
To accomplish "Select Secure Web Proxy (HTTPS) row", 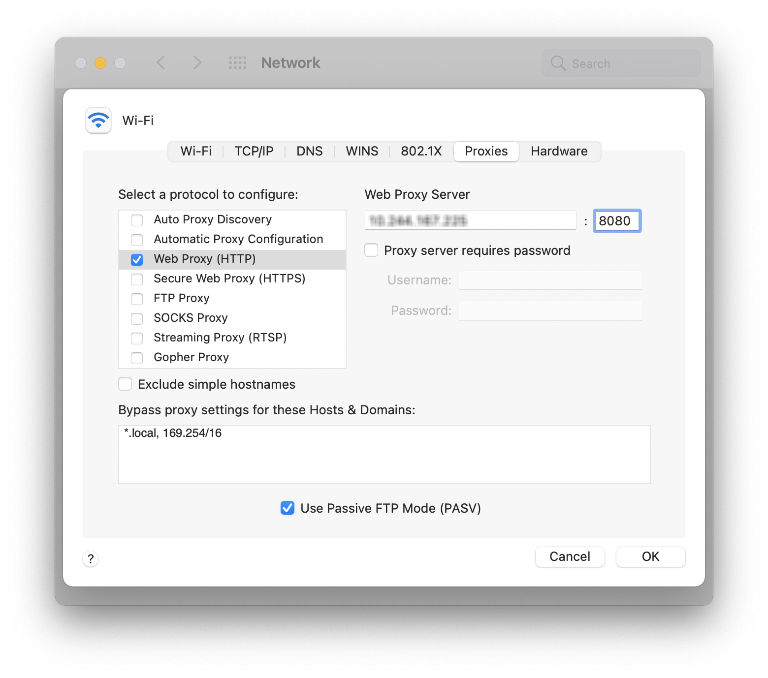I will [x=229, y=278].
